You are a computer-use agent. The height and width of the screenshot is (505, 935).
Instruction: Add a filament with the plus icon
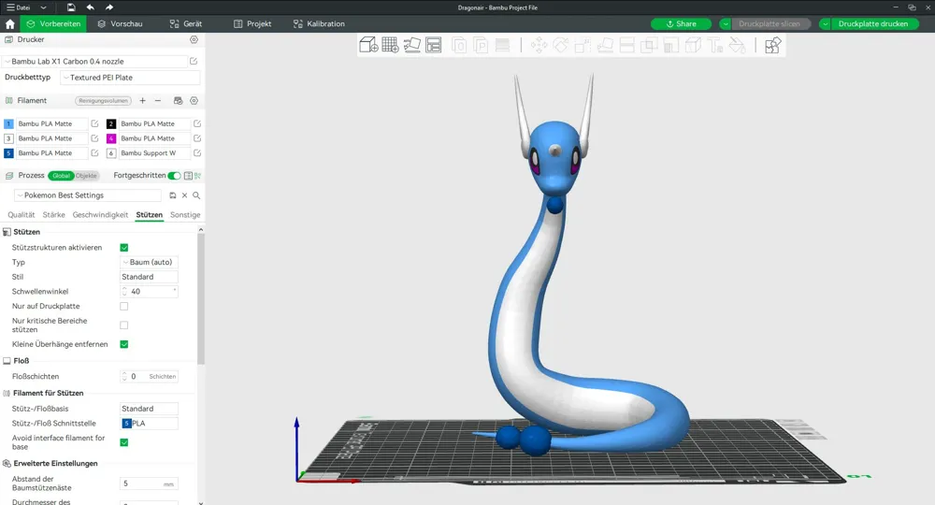pos(142,101)
